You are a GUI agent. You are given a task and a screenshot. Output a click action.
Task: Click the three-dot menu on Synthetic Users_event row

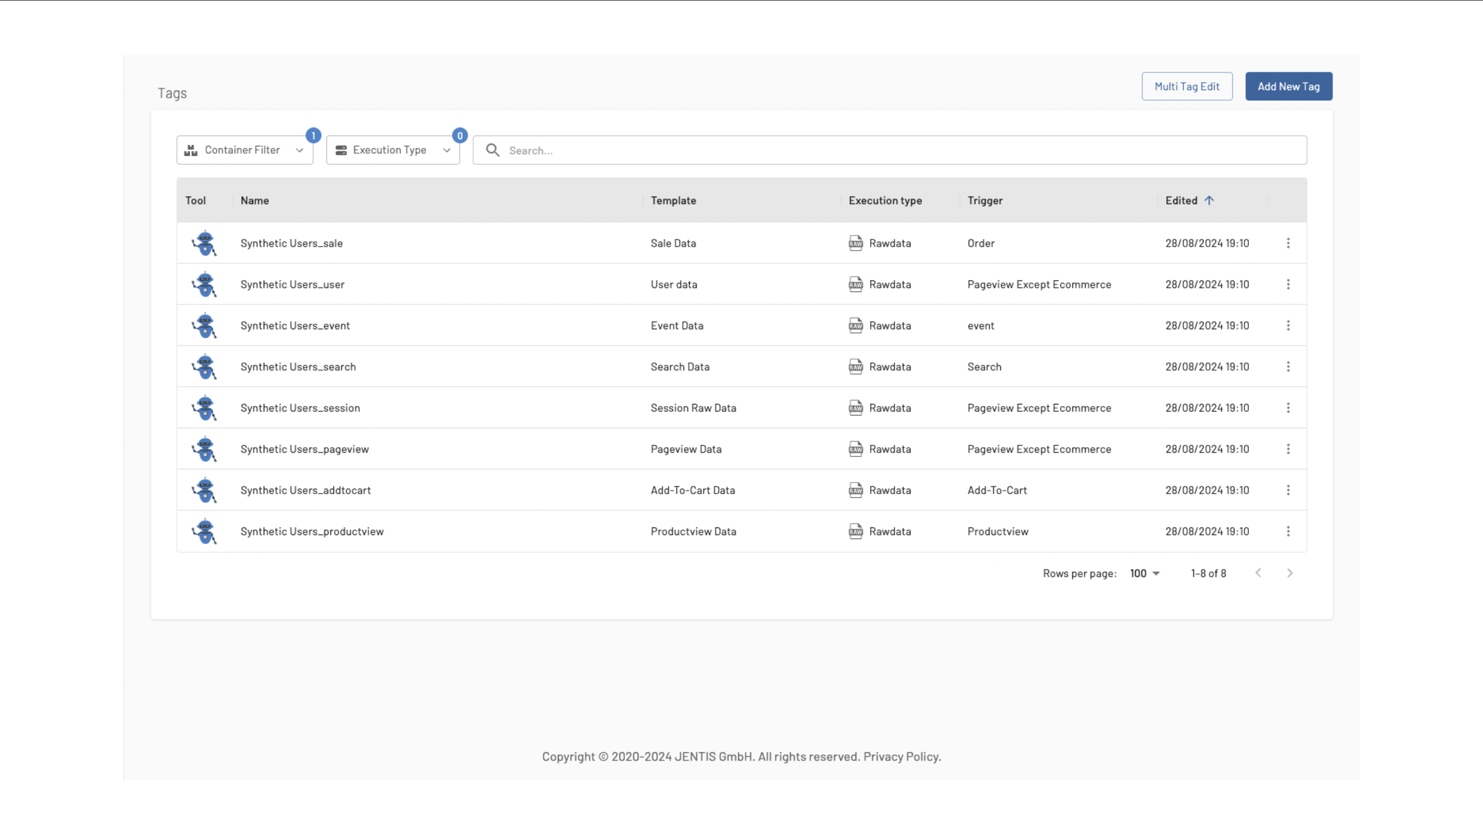(x=1288, y=325)
